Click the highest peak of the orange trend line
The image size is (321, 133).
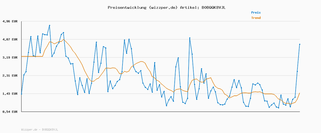point(64,39)
